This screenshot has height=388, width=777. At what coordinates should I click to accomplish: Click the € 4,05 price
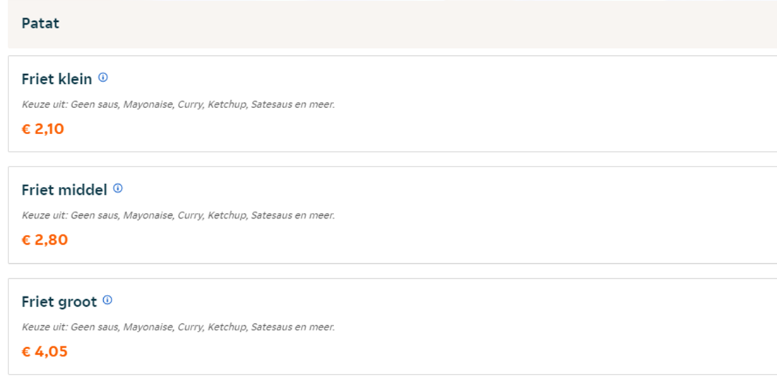(x=45, y=351)
